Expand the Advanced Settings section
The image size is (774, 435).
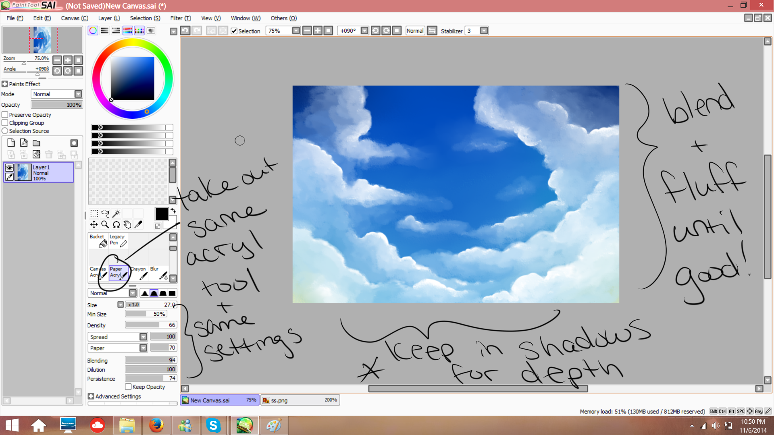click(91, 396)
